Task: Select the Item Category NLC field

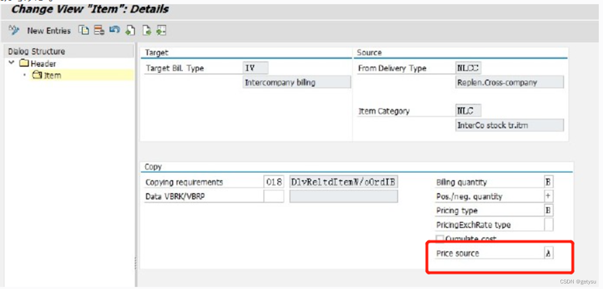Action: [x=468, y=110]
